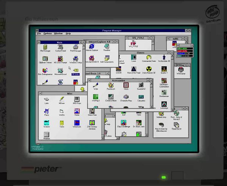227x186 pixels.
Task: Select Print Manager icon
Action: pyautogui.click(x=76, y=47)
